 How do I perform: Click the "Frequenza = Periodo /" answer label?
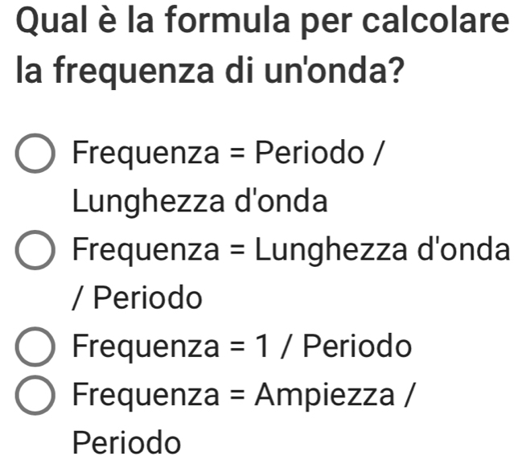point(229,152)
